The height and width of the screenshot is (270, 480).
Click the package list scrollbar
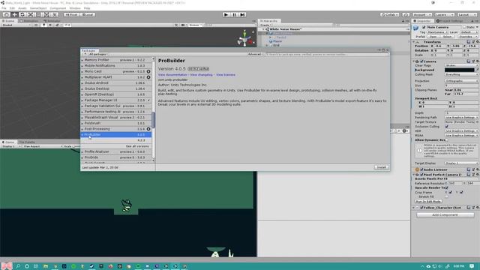point(153,120)
